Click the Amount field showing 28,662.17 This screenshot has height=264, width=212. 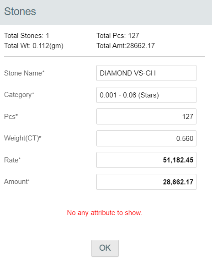click(146, 182)
